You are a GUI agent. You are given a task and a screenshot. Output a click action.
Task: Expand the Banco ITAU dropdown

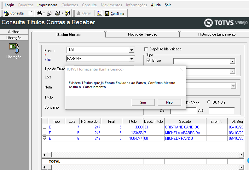coord(131,50)
